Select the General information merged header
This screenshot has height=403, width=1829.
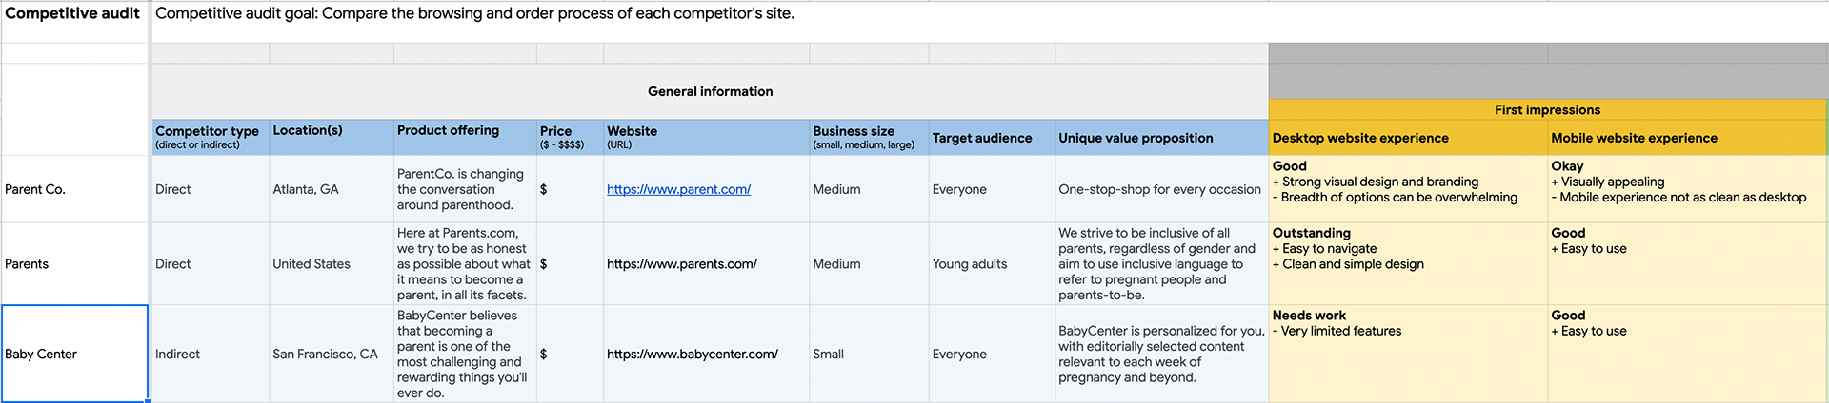coord(710,91)
